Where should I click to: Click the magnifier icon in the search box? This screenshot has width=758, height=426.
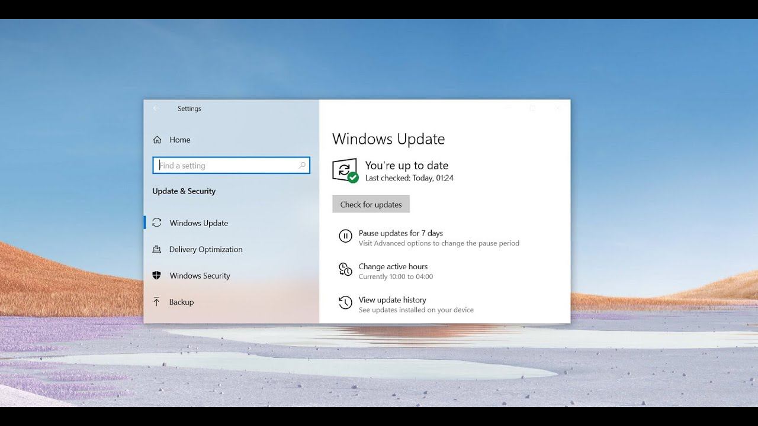[302, 166]
